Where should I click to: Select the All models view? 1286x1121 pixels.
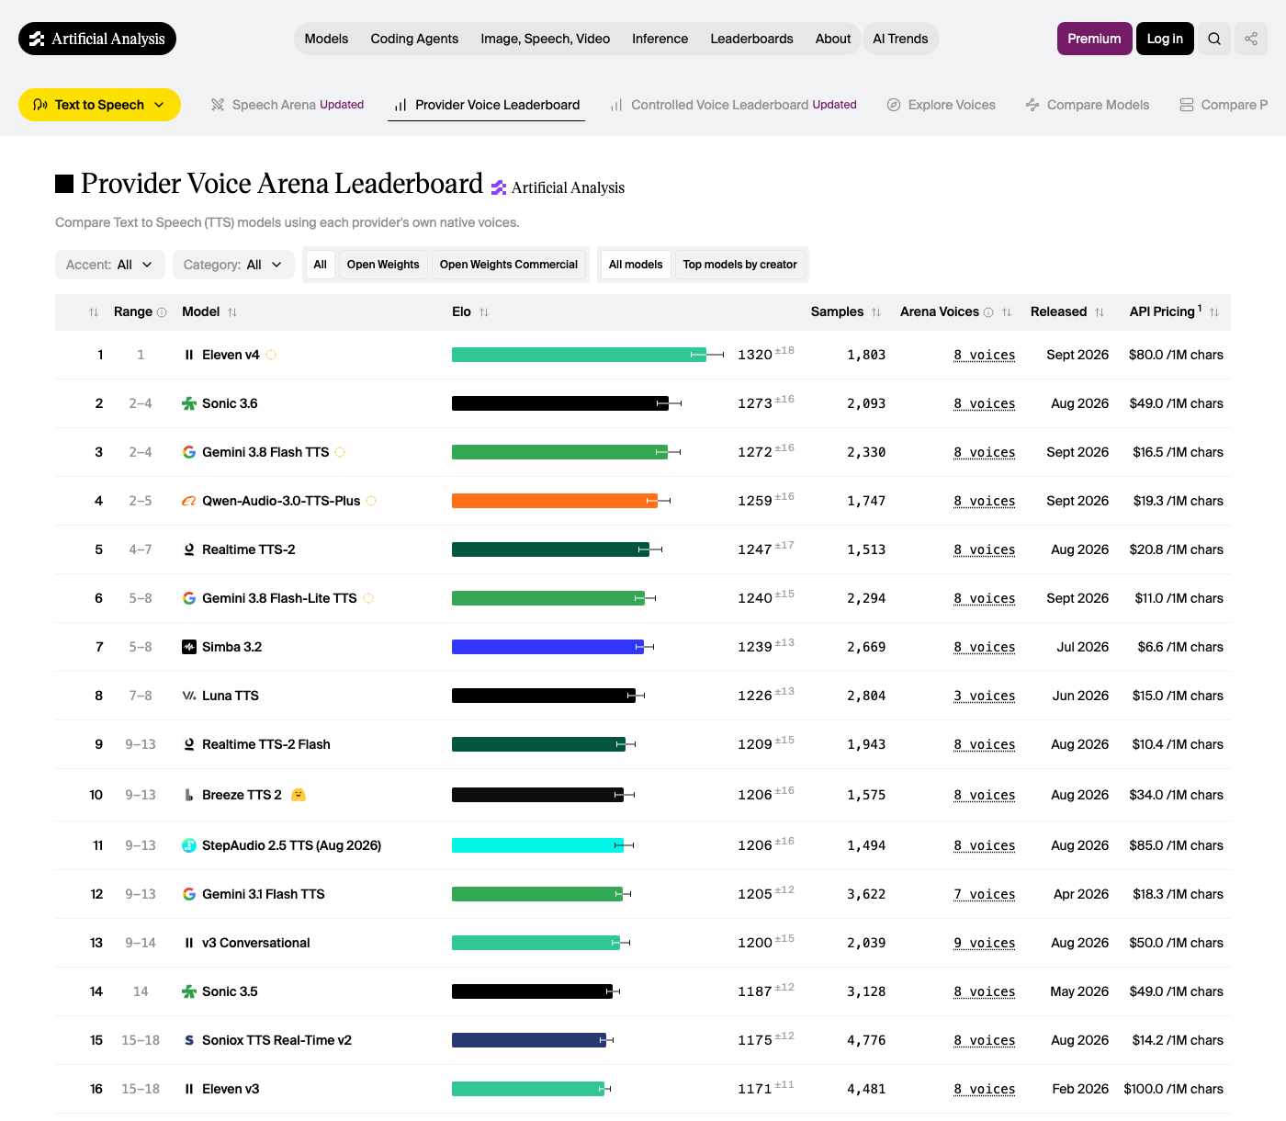click(636, 265)
